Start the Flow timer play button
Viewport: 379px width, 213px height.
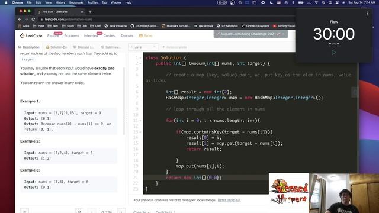pos(333,53)
